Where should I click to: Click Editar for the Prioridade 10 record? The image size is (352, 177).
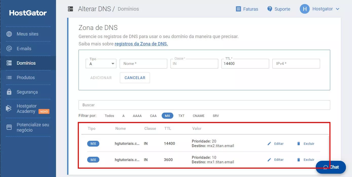[275, 160]
